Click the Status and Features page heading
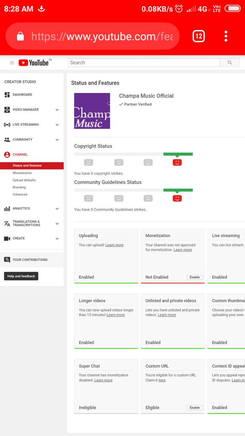This screenshot has height=436, width=245. coord(95,83)
